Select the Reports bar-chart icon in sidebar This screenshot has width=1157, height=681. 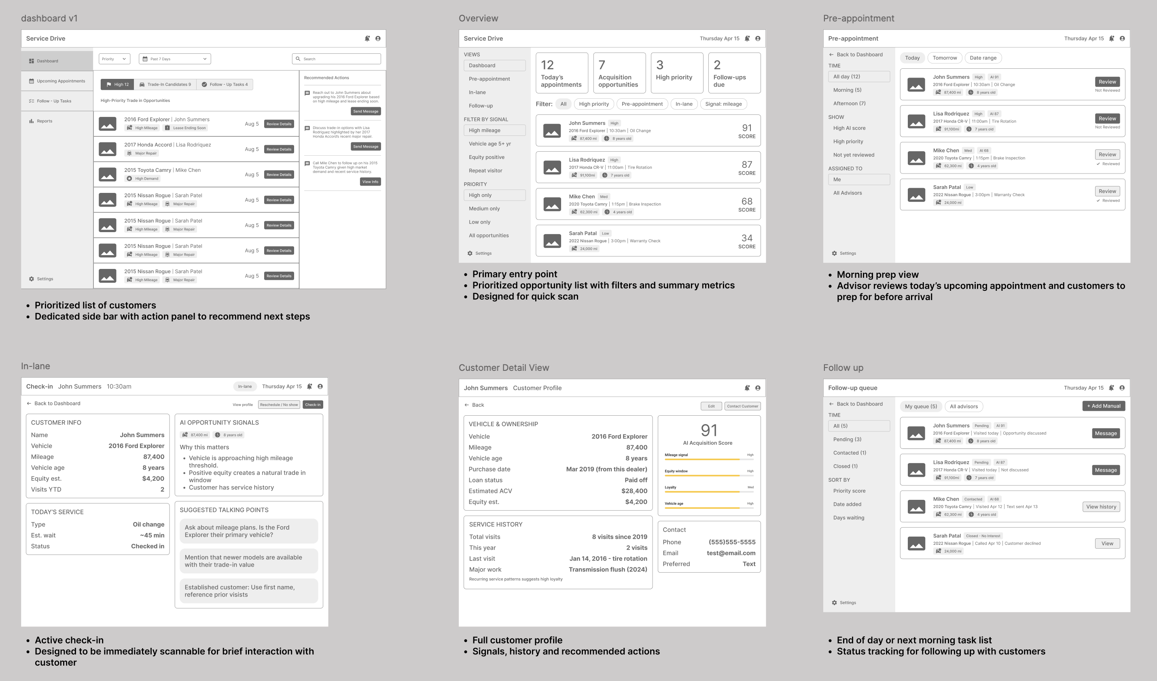point(32,121)
